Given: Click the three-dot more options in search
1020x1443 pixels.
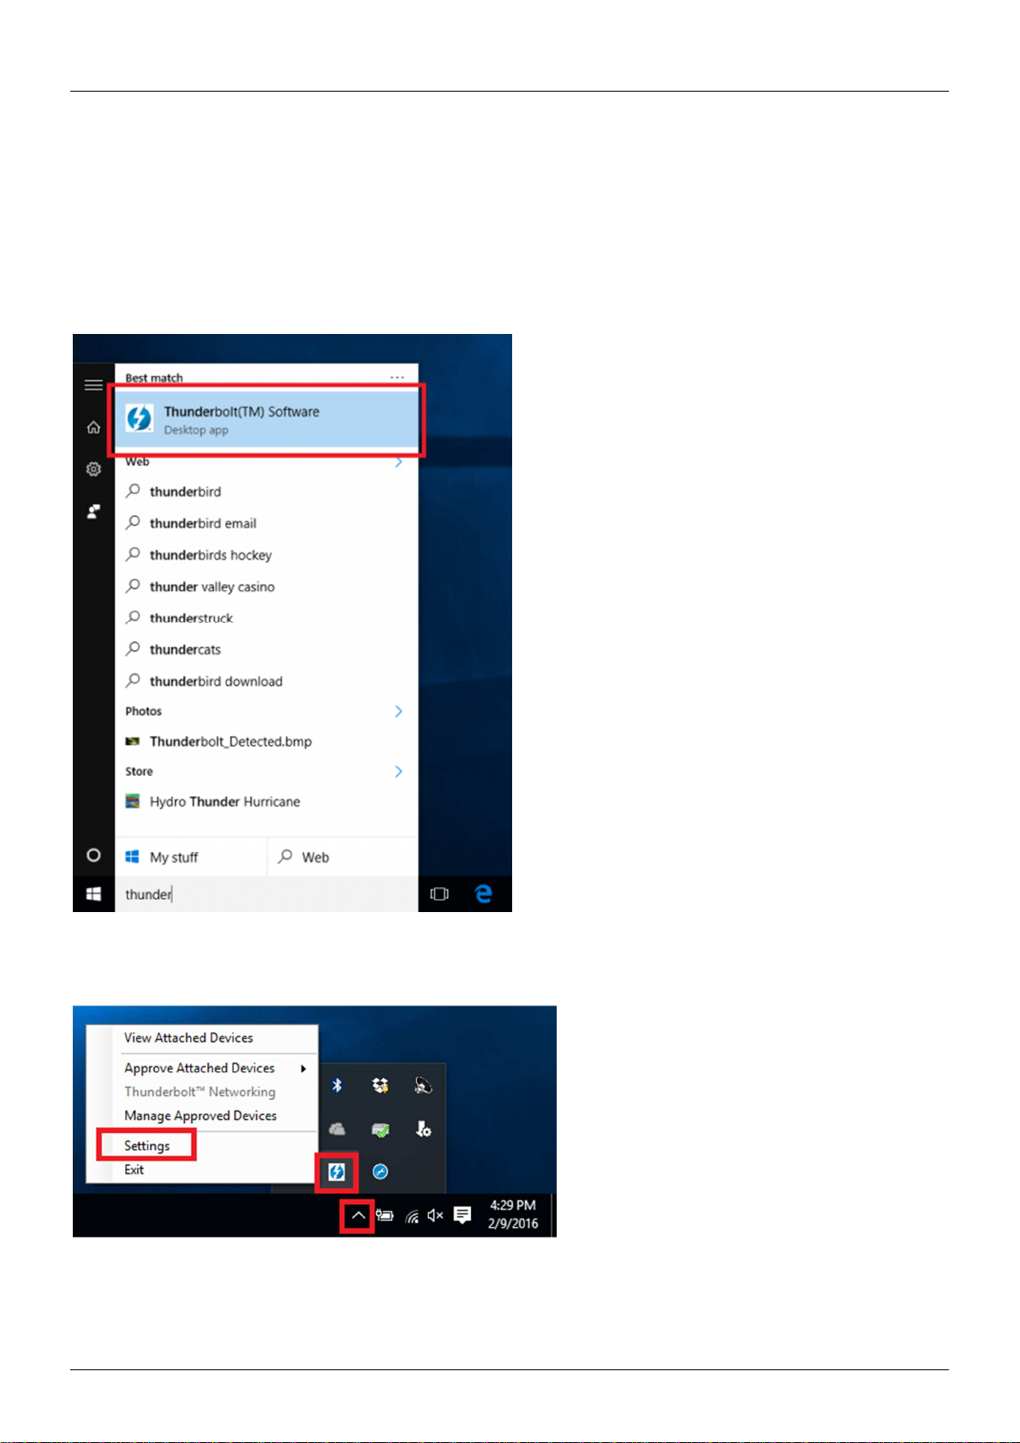Looking at the screenshot, I should pos(397,378).
